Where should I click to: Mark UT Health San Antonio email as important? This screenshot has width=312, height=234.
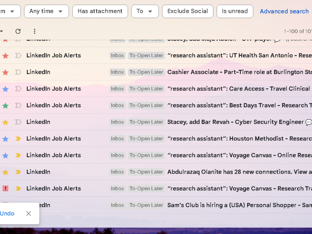18,56
